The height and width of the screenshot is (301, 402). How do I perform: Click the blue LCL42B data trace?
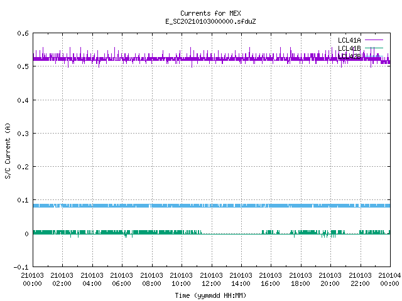pos(212,206)
